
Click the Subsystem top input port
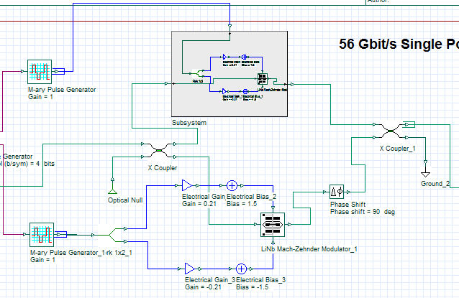[229, 27]
